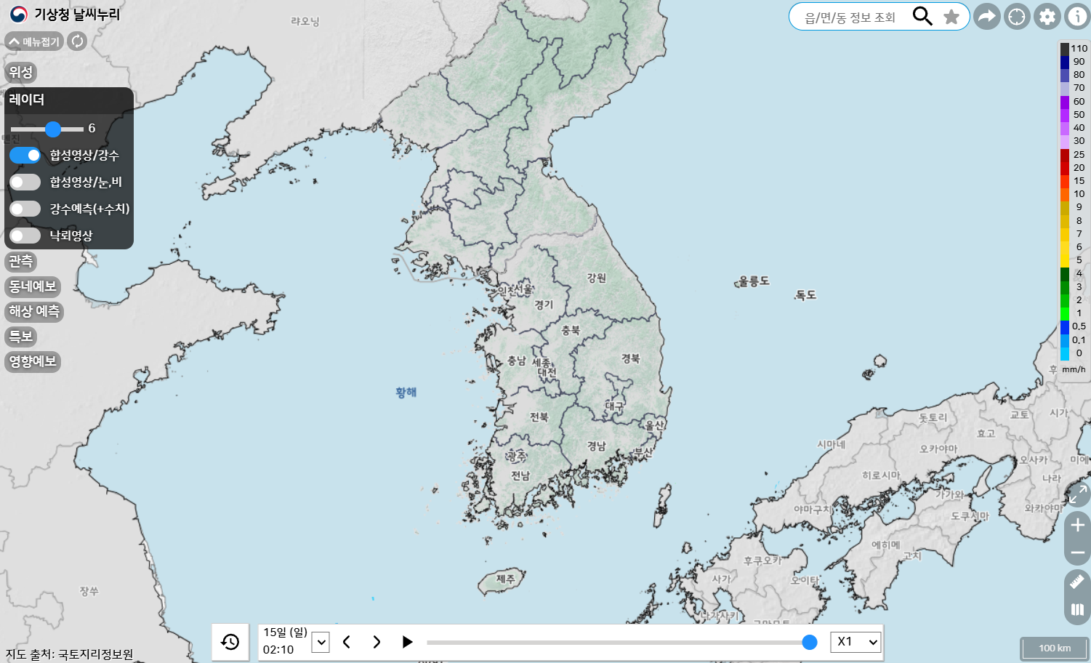
Task: Open the 해상 예측 marine forecast
Action: 33,312
